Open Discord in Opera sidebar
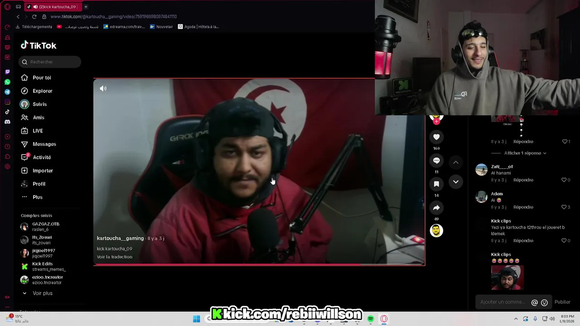Screen dimensions: 580x326 point(7,122)
